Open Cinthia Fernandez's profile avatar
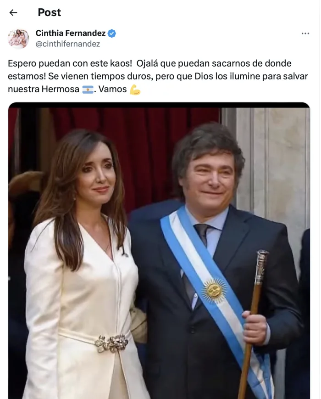 pyautogui.click(x=18, y=39)
